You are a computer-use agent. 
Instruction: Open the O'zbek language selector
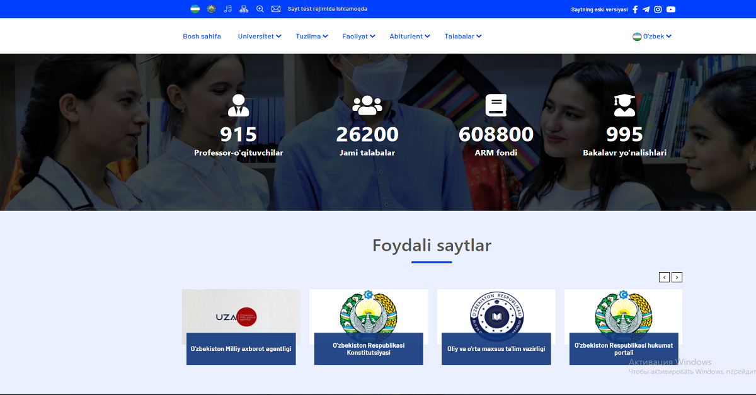pos(652,36)
